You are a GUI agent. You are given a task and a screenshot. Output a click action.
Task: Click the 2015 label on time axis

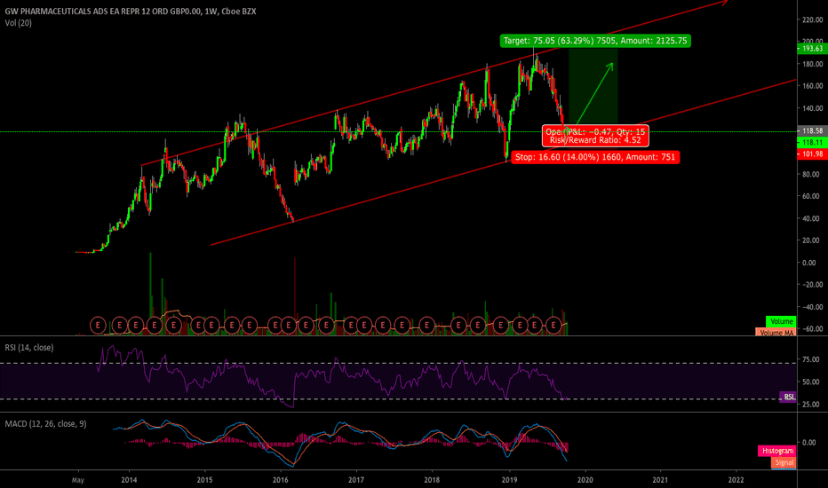click(x=204, y=479)
